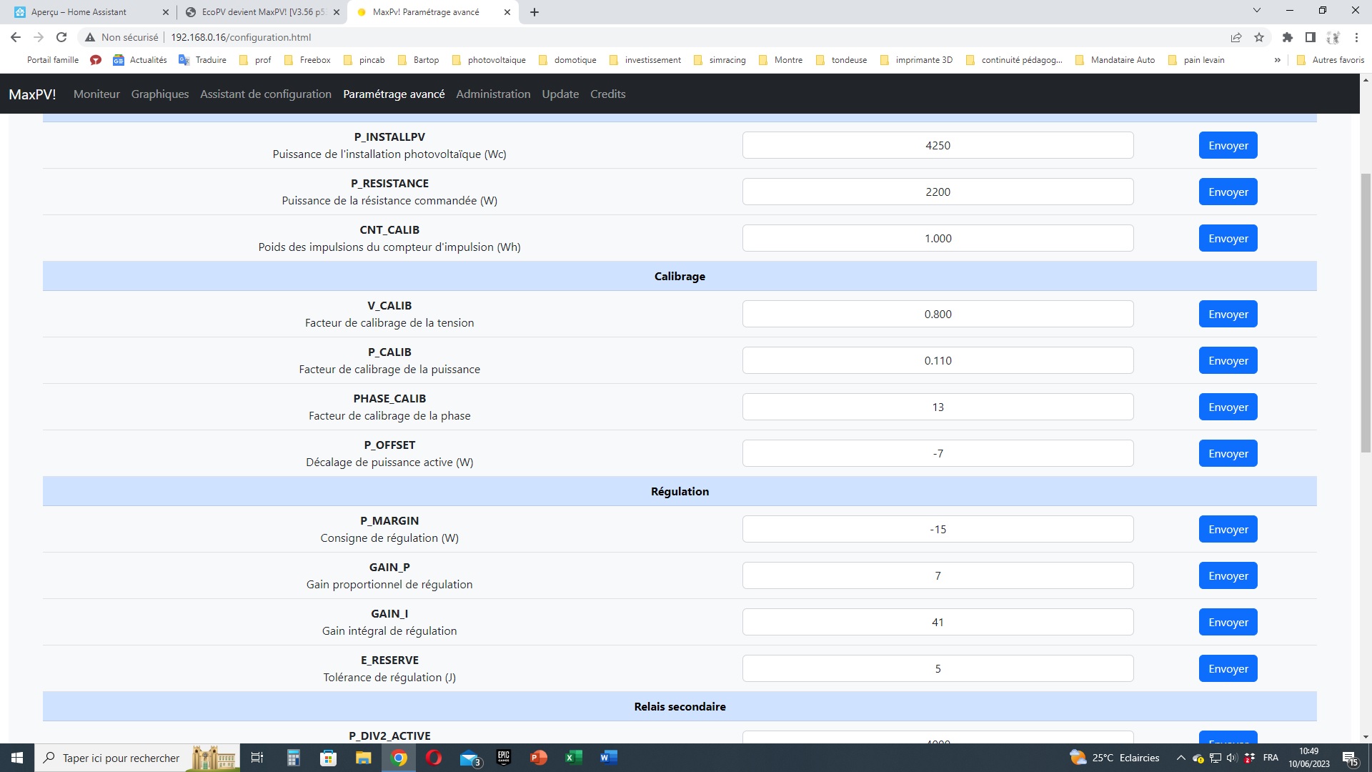
Task: Reload the page with browser refresh icon
Action: tap(61, 37)
